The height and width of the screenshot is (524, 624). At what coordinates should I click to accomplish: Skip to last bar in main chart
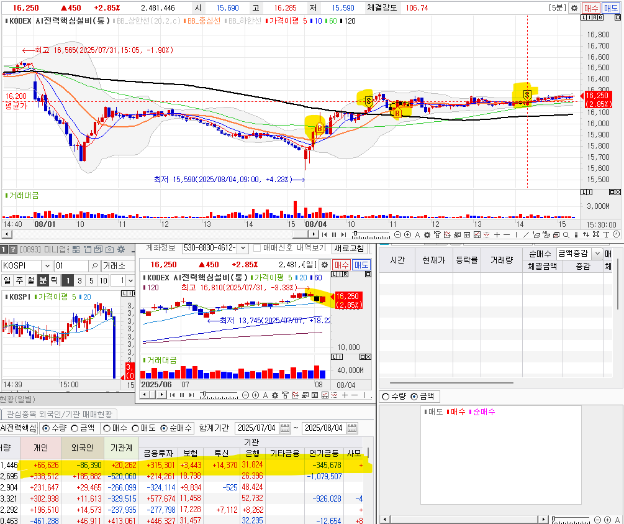coord(343,235)
